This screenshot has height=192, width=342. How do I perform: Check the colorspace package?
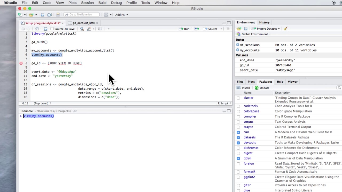[238, 111]
